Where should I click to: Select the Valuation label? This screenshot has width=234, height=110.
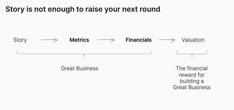point(193,40)
